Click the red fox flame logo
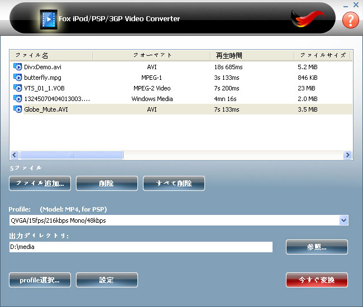The image size is (363, 307). coord(308,18)
